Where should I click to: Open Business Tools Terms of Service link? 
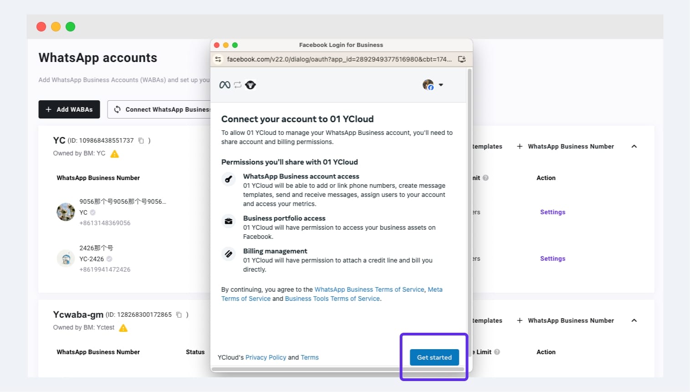click(x=332, y=299)
